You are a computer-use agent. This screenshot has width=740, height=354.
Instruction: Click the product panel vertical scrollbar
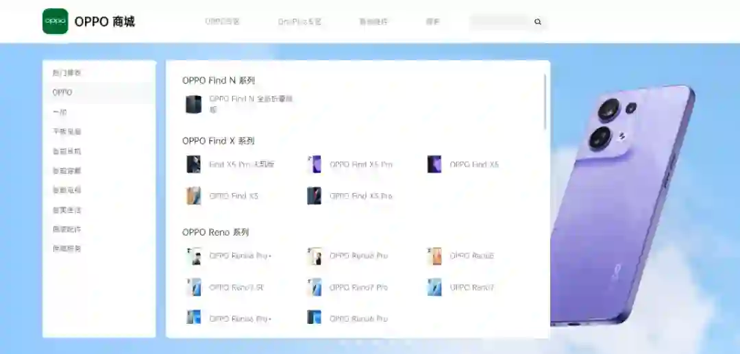pos(545,101)
